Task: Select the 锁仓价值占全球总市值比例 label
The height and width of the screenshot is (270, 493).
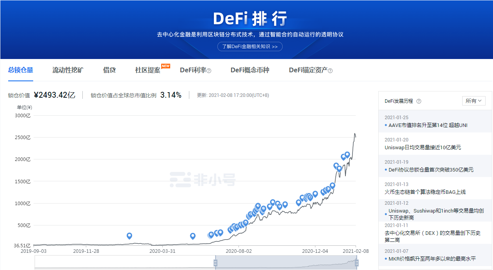Action: [123, 95]
